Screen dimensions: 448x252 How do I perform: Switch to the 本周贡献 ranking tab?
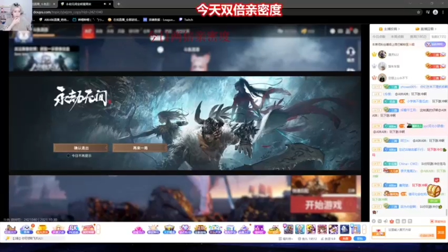[398, 36]
